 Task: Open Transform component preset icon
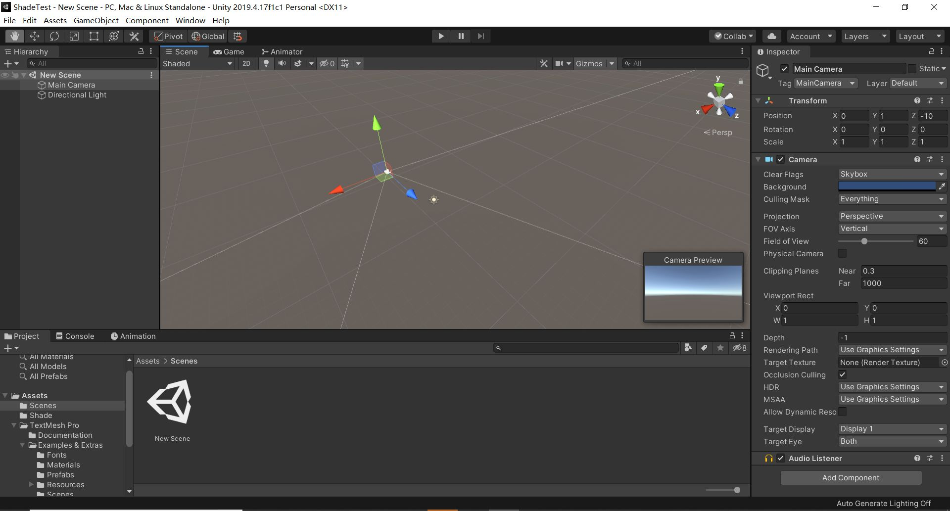(930, 100)
